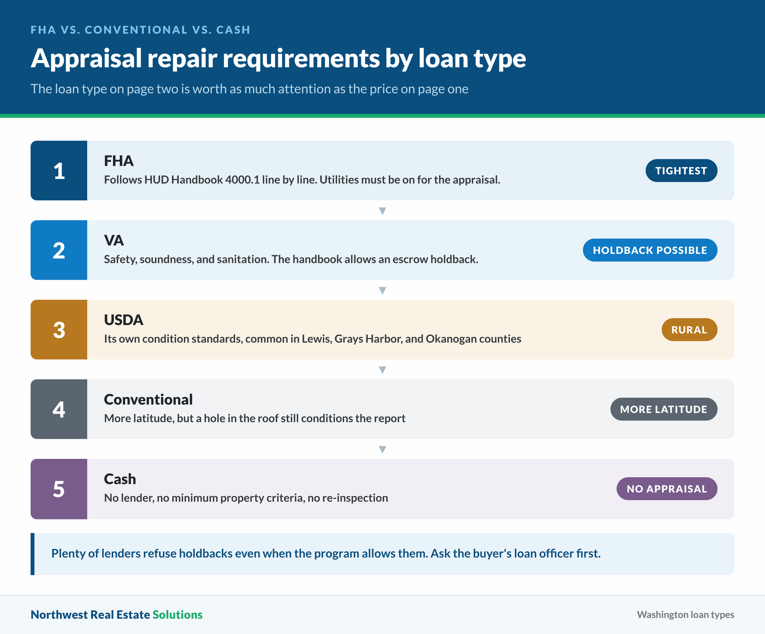Click the VA heading
The image size is (765, 634).
point(114,240)
